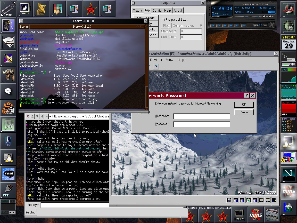297x223 pixels.
Task: Select the #sclug channel tab
Action: tap(31, 212)
